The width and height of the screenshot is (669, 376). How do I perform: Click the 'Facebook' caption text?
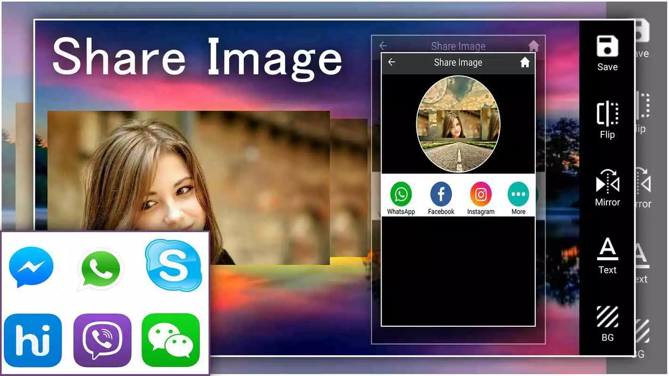(x=441, y=212)
